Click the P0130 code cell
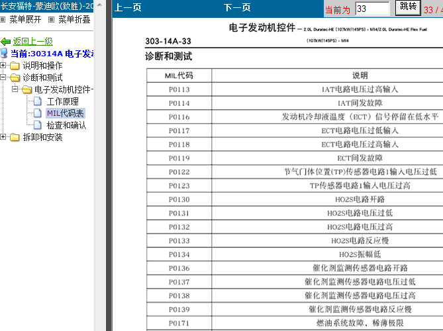This screenshot has width=443, height=331. [179, 199]
